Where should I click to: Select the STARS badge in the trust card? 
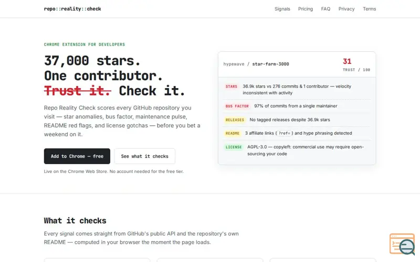[231, 86]
